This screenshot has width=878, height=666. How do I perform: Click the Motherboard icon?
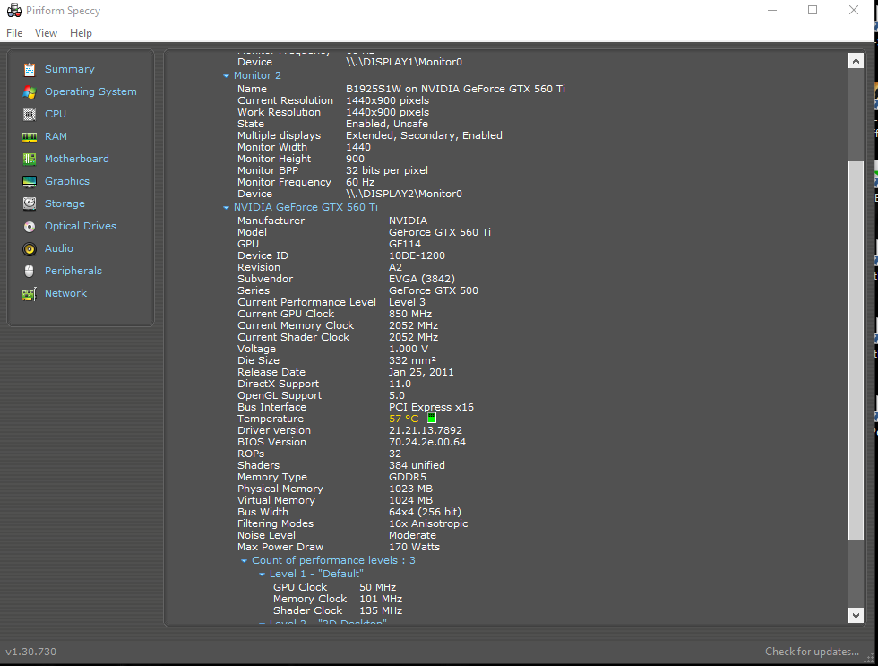coord(30,159)
